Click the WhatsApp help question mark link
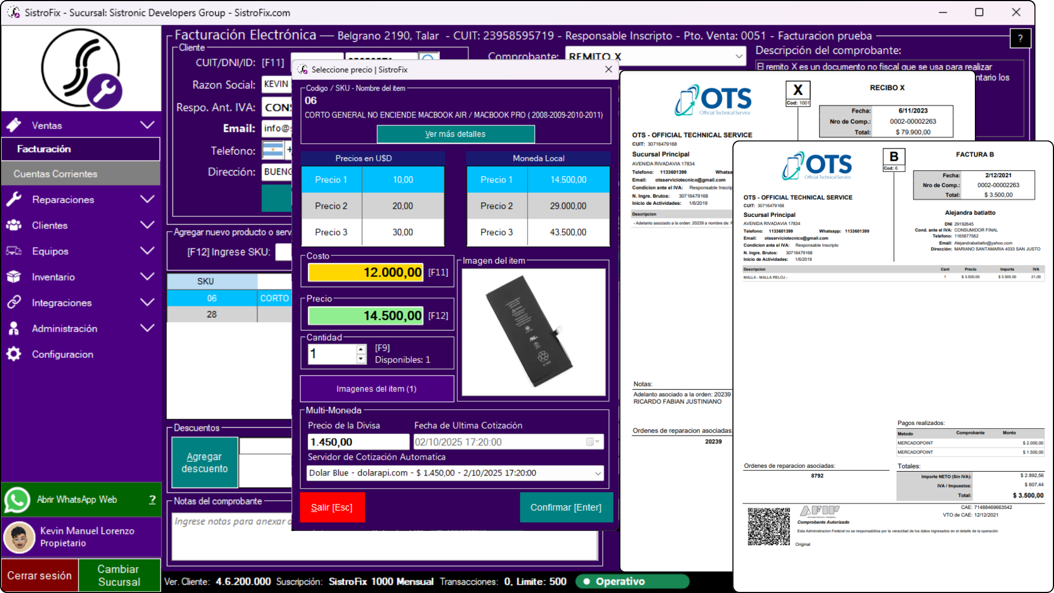This screenshot has width=1054, height=593. pos(152,500)
